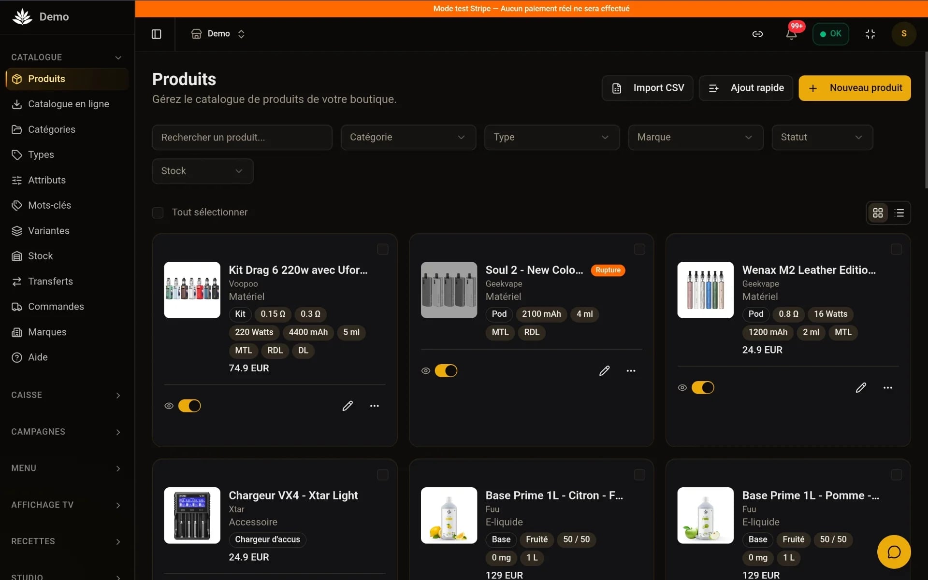The image size is (928, 580).
Task: Open the Statut filter dropdown
Action: click(x=822, y=137)
